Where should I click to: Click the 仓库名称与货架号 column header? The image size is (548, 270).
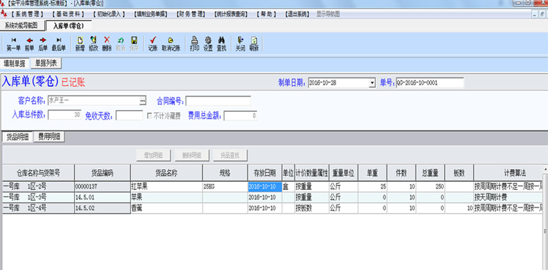39,173
